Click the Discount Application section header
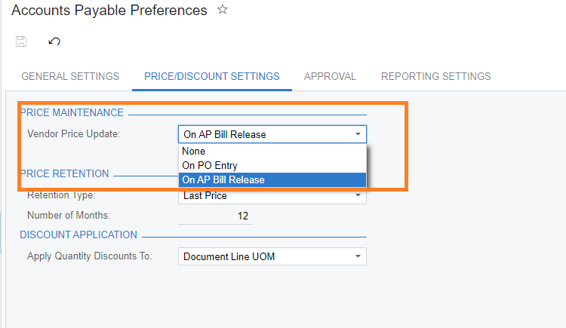Screen dimensions: 566x328 point(78,235)
